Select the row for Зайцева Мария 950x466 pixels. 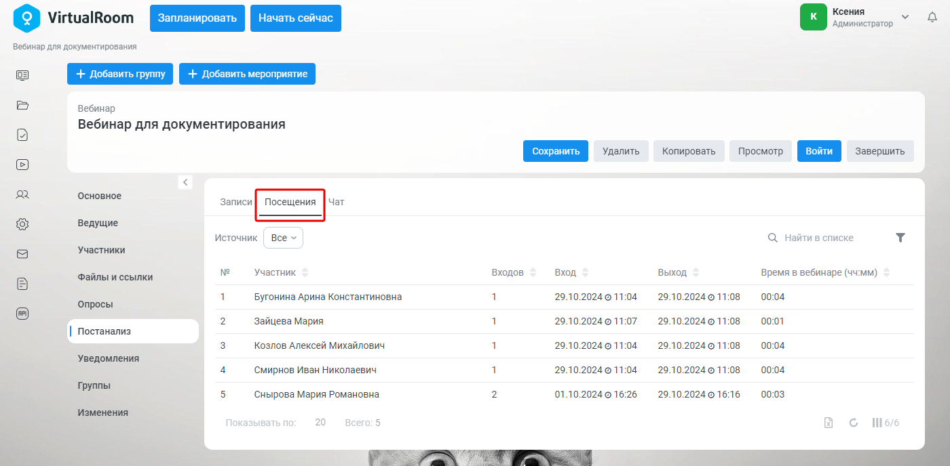point(565,321)
